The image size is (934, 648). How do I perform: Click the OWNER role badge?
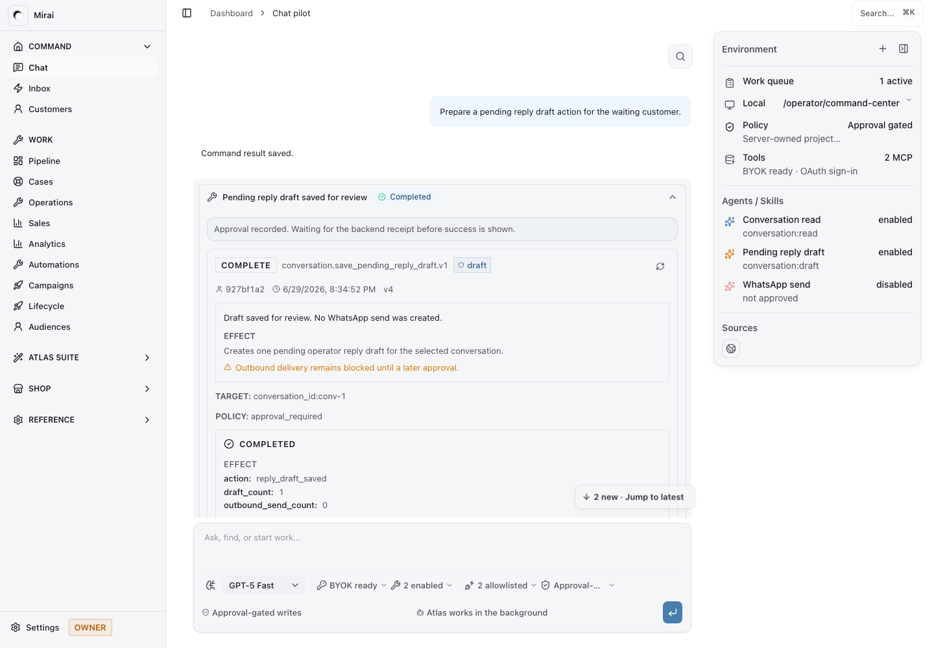click(x=90, y=627)
